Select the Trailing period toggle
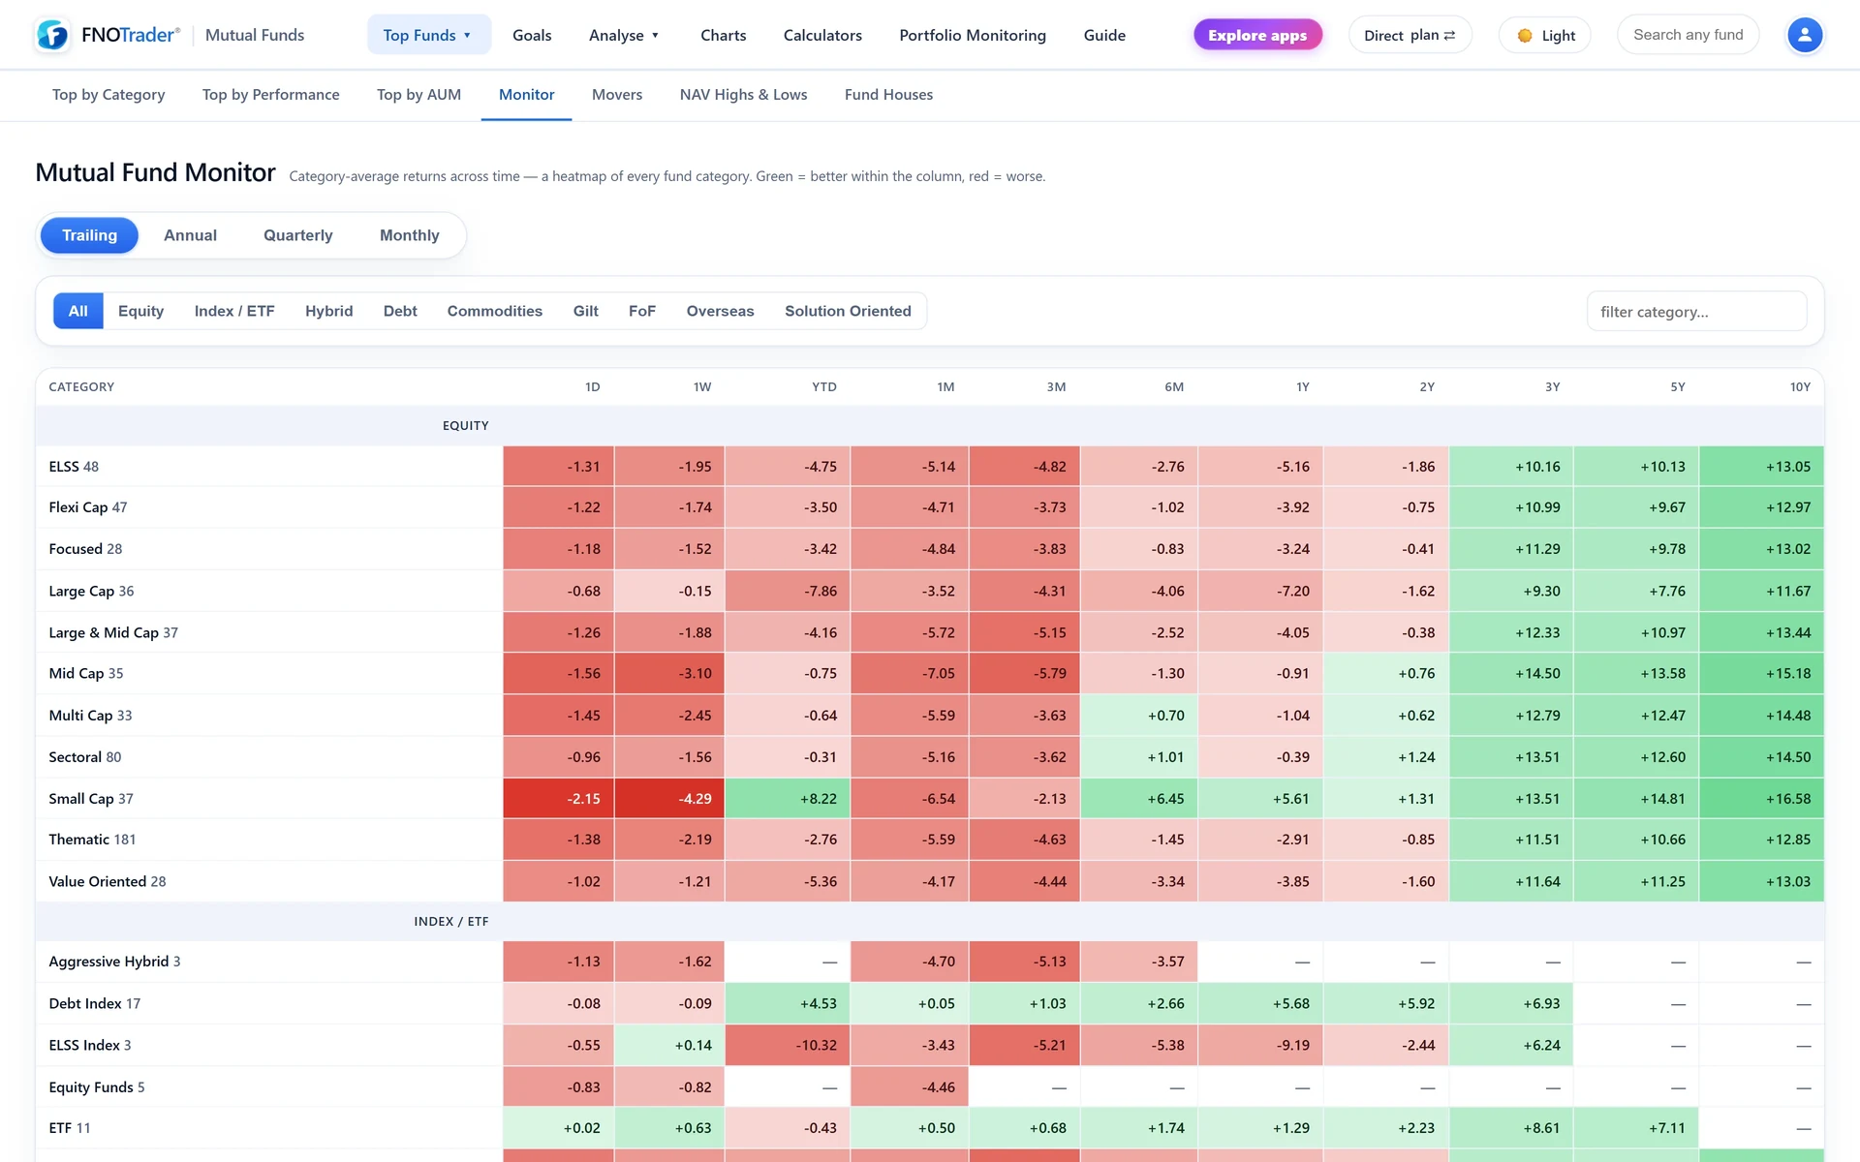 89,235
